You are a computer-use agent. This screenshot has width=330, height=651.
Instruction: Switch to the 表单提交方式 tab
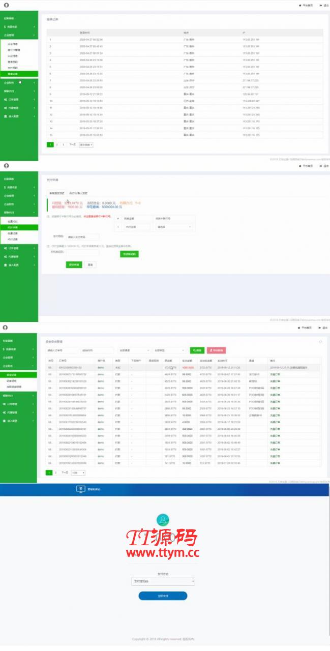pyautogui.click(x=56, y=194)
